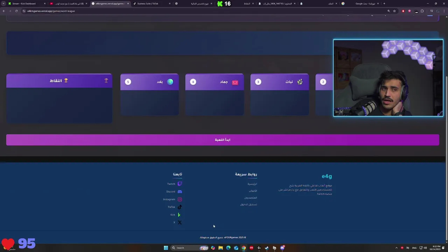Open the الألعاب games link in the footer
Image resolution: width=448 pixels, height=252 pixels.
(x=253, y=191)
